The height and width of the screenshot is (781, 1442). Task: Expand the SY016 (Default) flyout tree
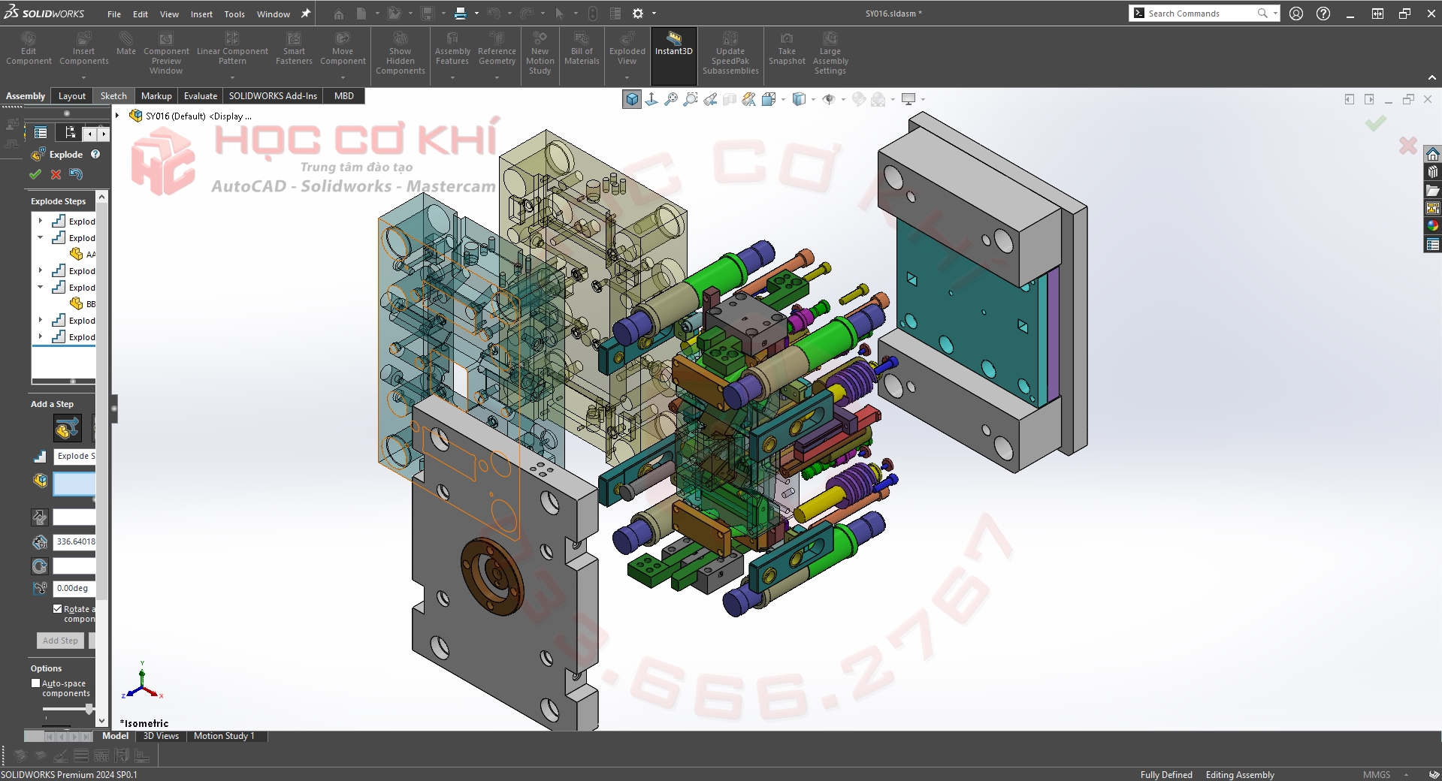(x=117, y=116)
